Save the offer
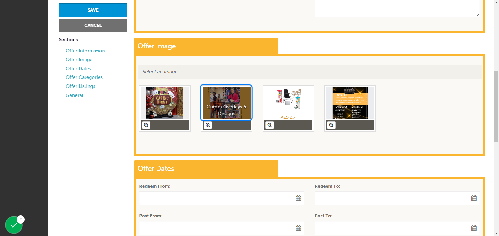 point(93,10)
